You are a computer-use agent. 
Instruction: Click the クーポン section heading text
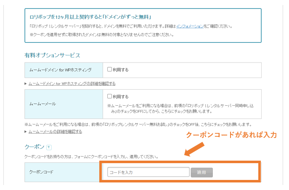coord(34,147)
